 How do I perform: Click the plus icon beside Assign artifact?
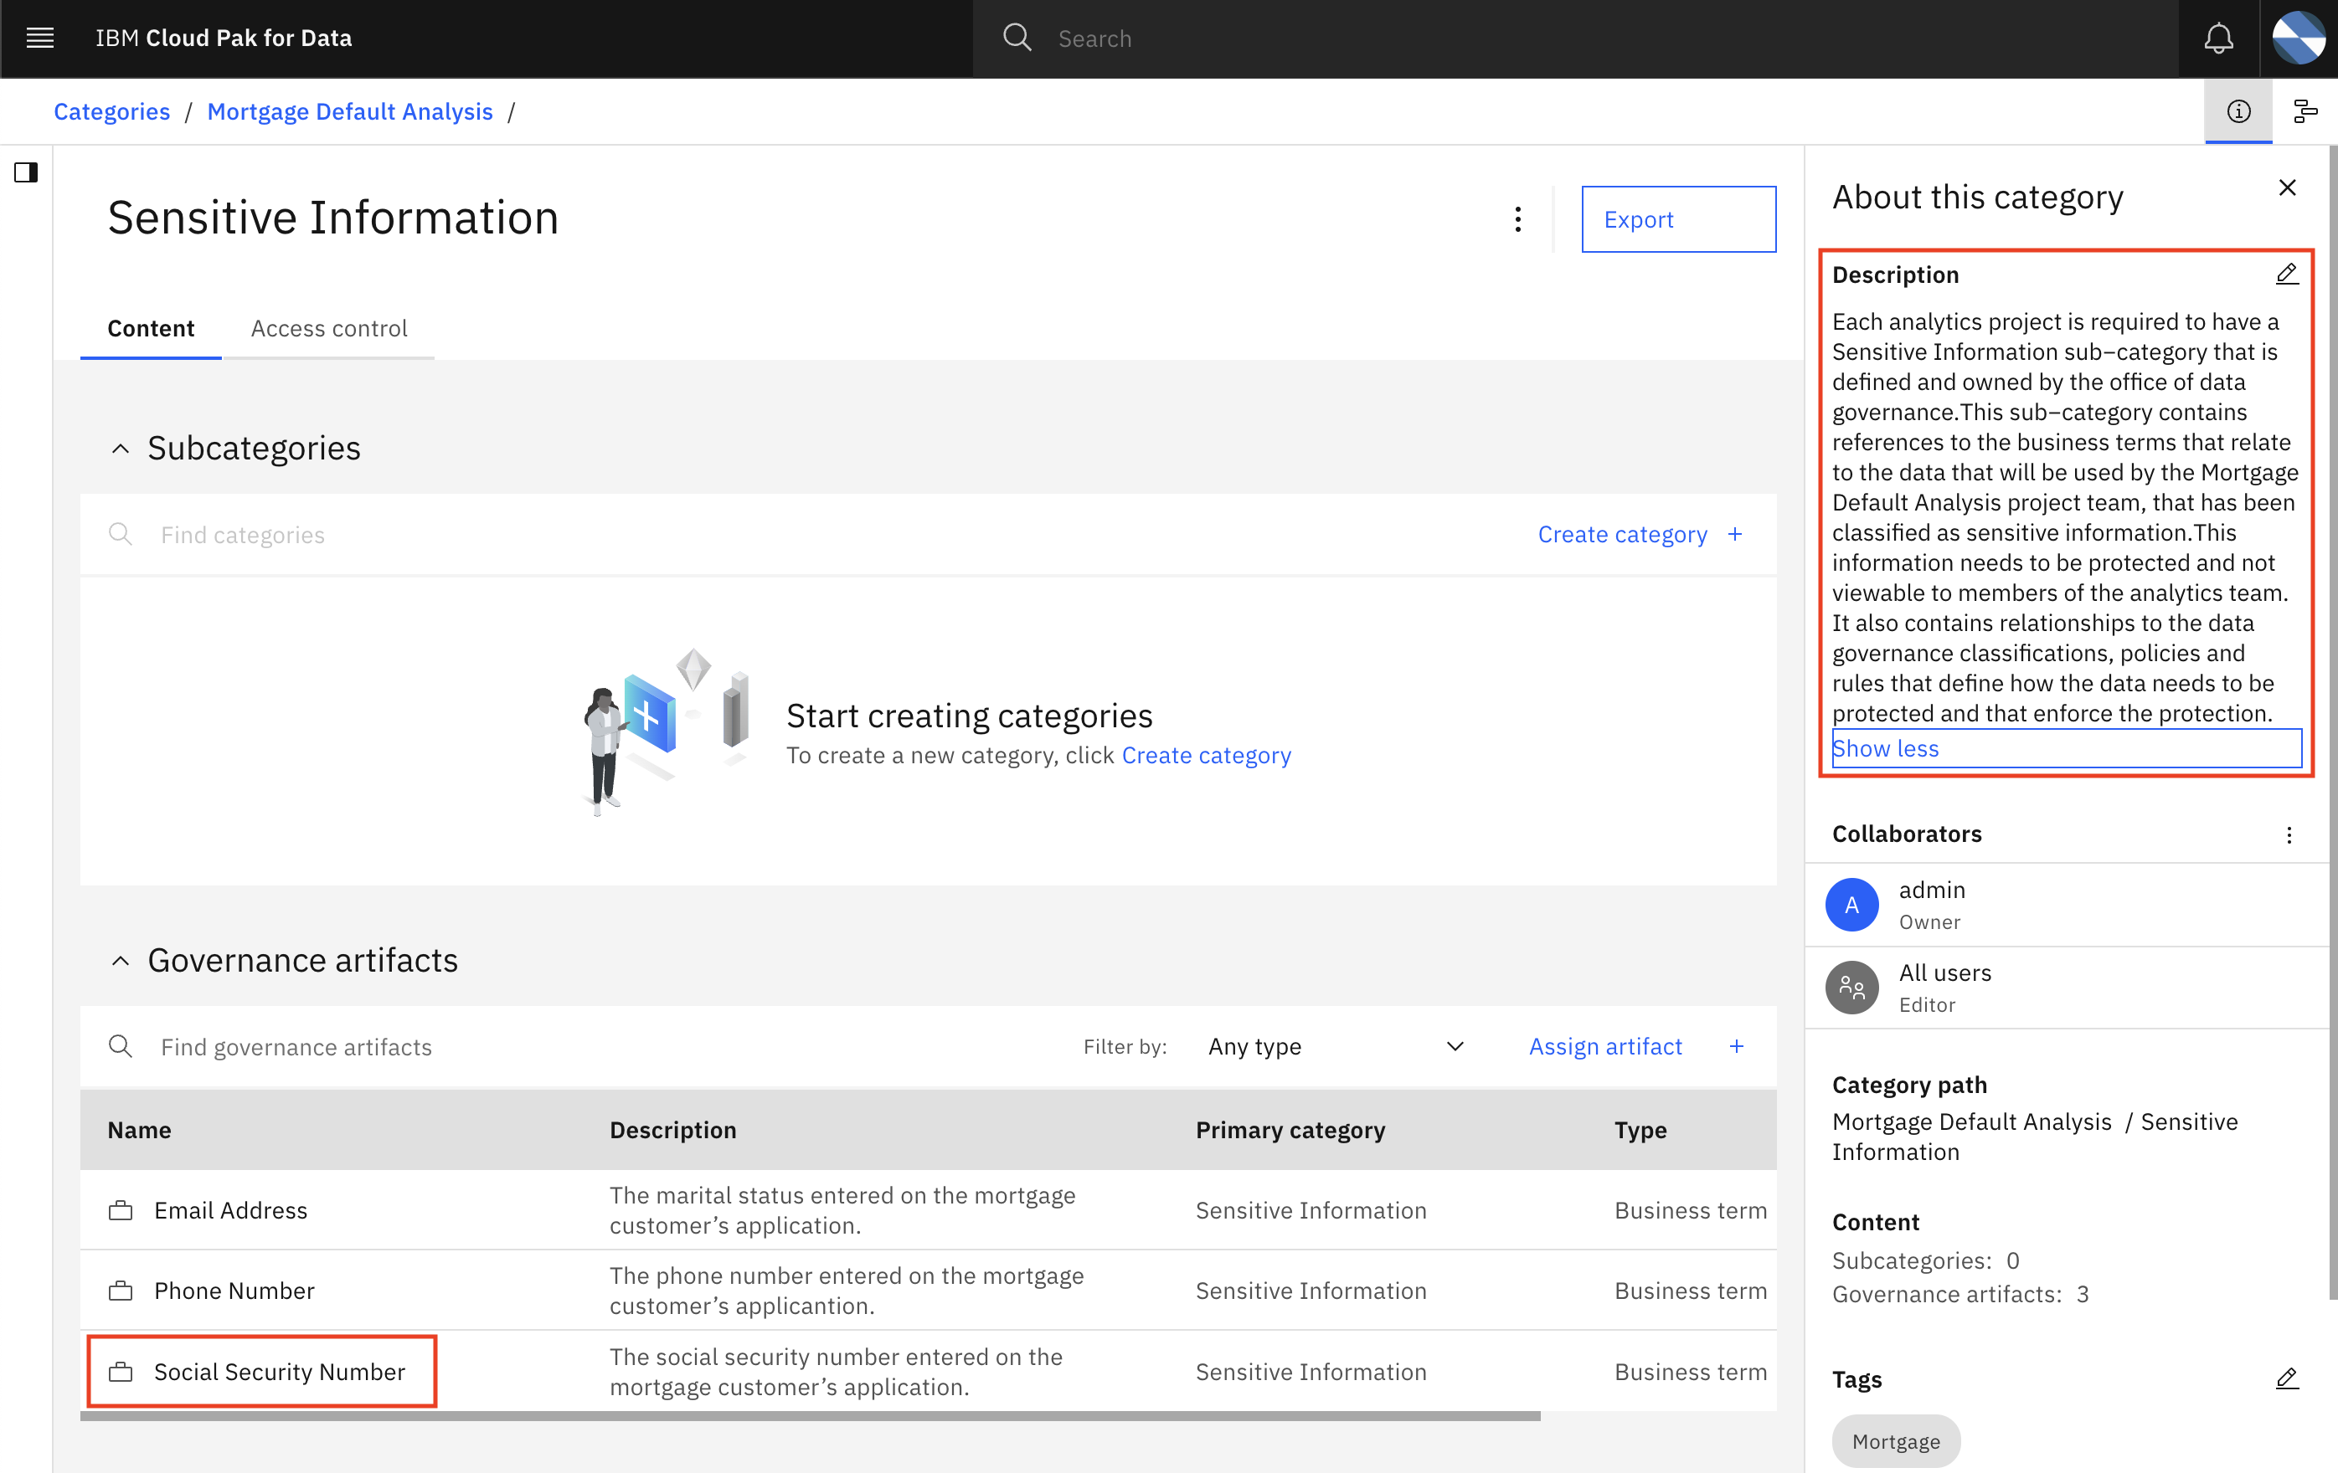point(1736,1046)
